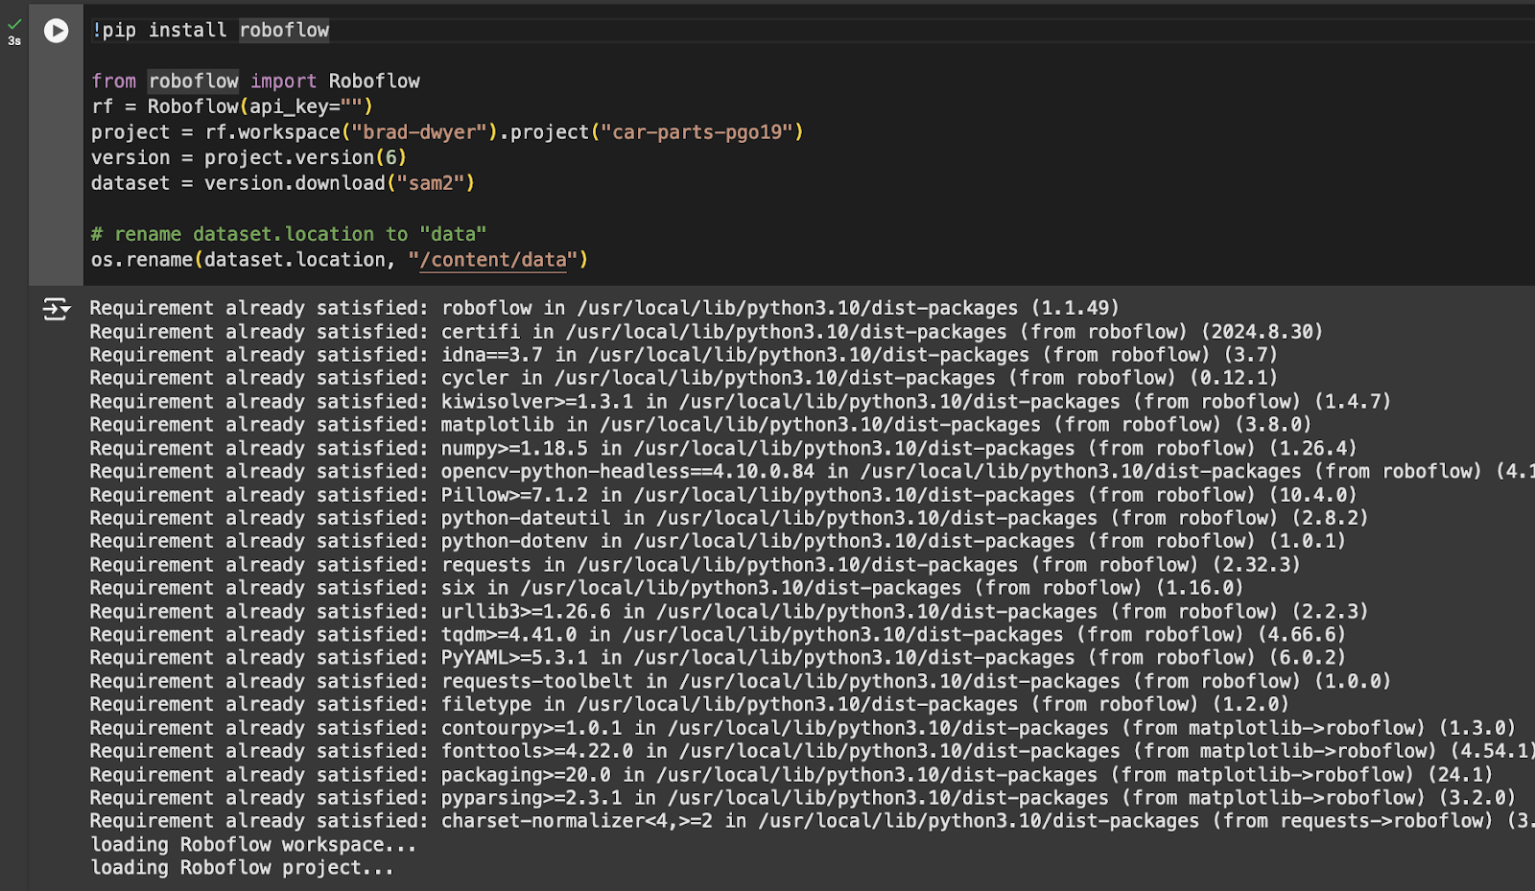Click the os.rename code line

point(340,260)
